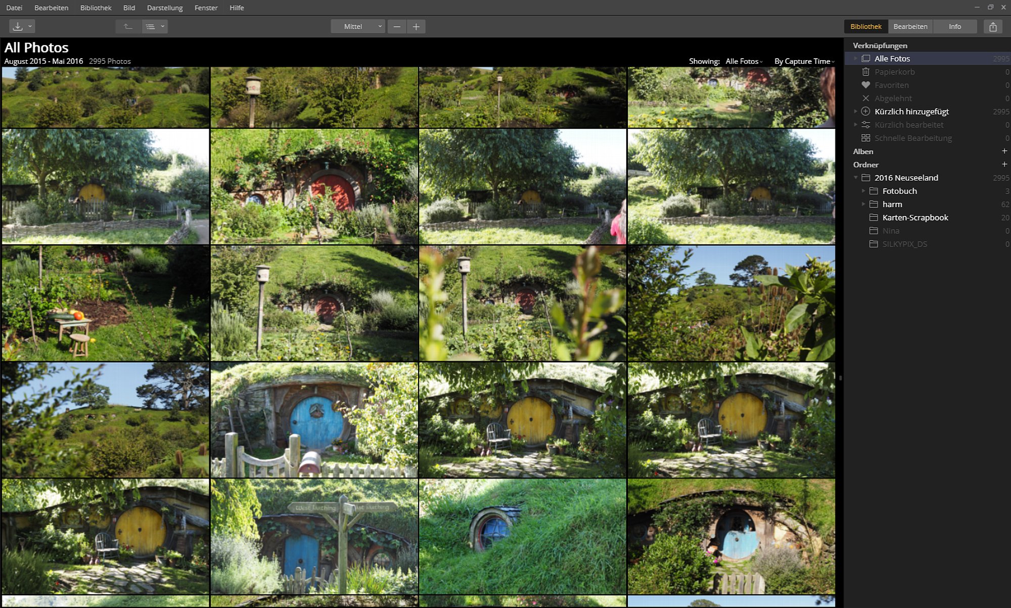
Task: Open the Showing Alle Fotos filter
Action: point(744,61)
